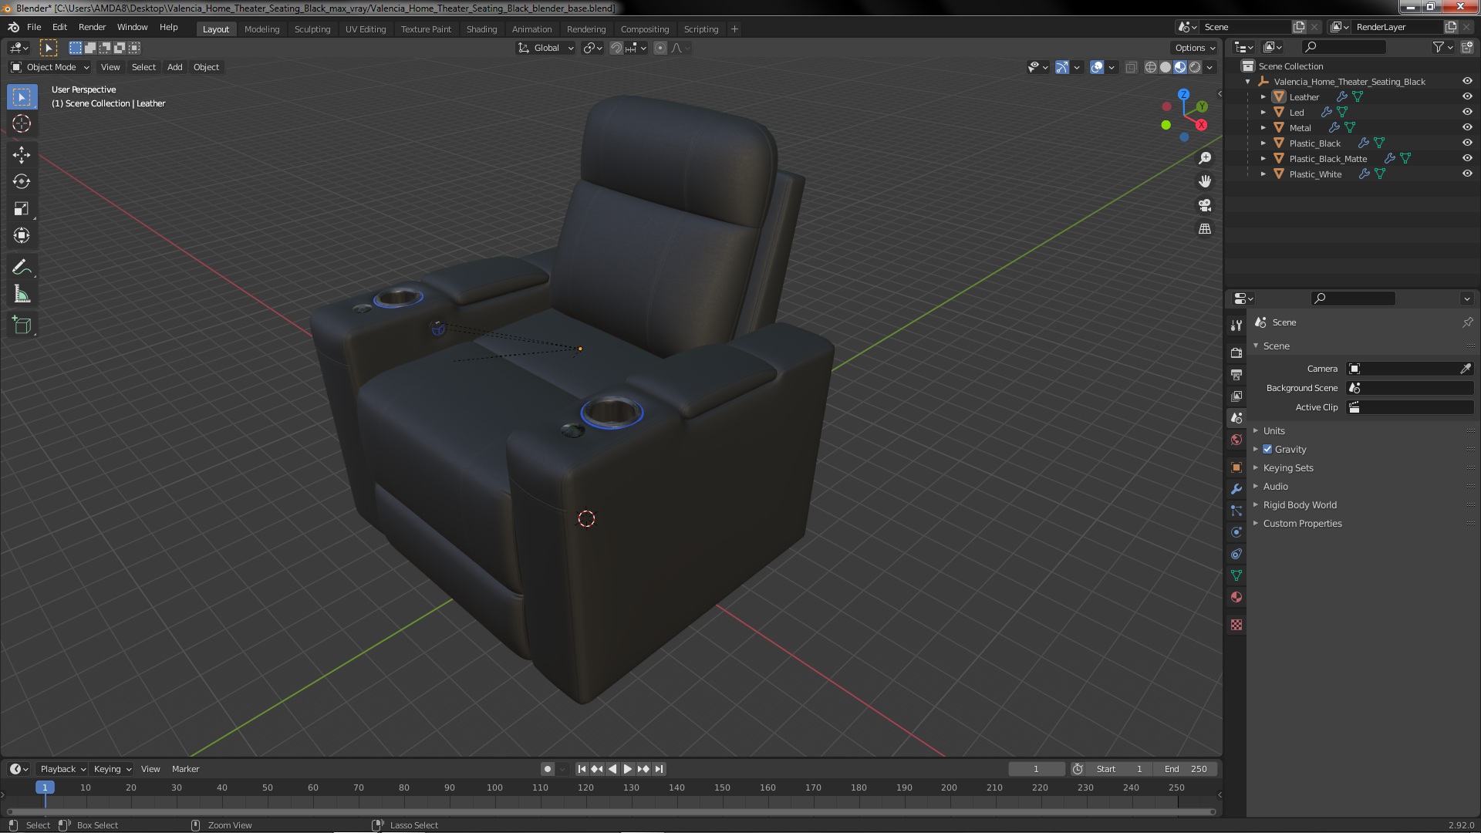Image resolution: width=1481 pixels, height=833 pixels.
Task: Uncheck the Gravity checkbox
Action: [1267, 449]
